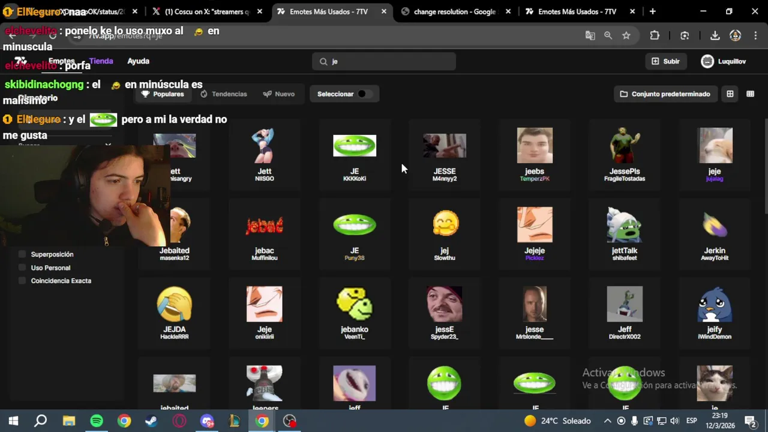Open the jebac emote by Muffinilou
768x432 pixels.
(265, 234)
